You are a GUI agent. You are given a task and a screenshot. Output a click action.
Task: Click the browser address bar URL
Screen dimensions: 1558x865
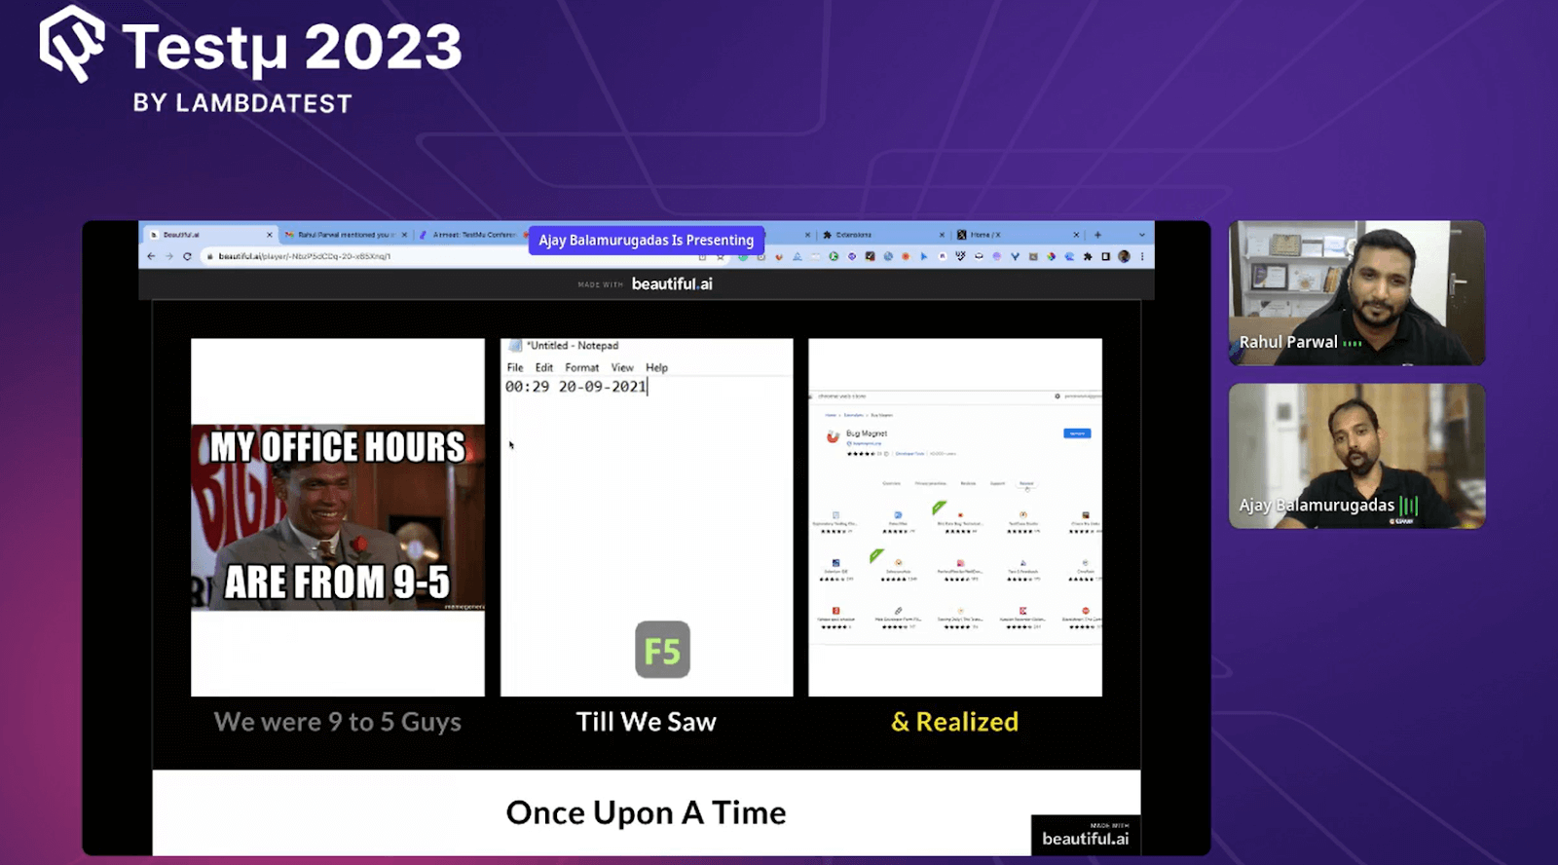click(x=305, y=256)
